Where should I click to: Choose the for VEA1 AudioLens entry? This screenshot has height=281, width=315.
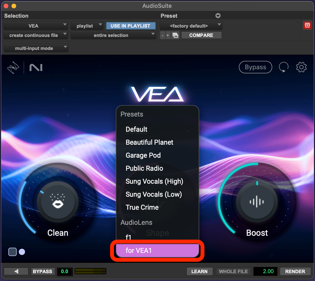157,251
